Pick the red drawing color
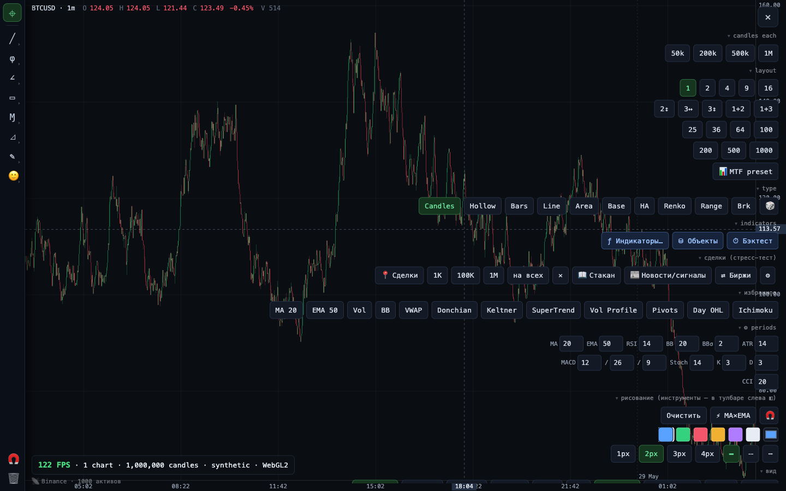The height and width of the screenshot is (491, 786). pos(701,434)
